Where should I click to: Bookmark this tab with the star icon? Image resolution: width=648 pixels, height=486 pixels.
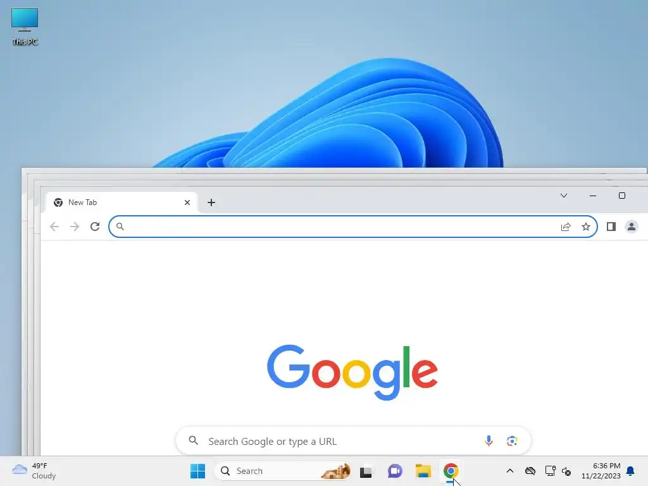pos(585,227)
